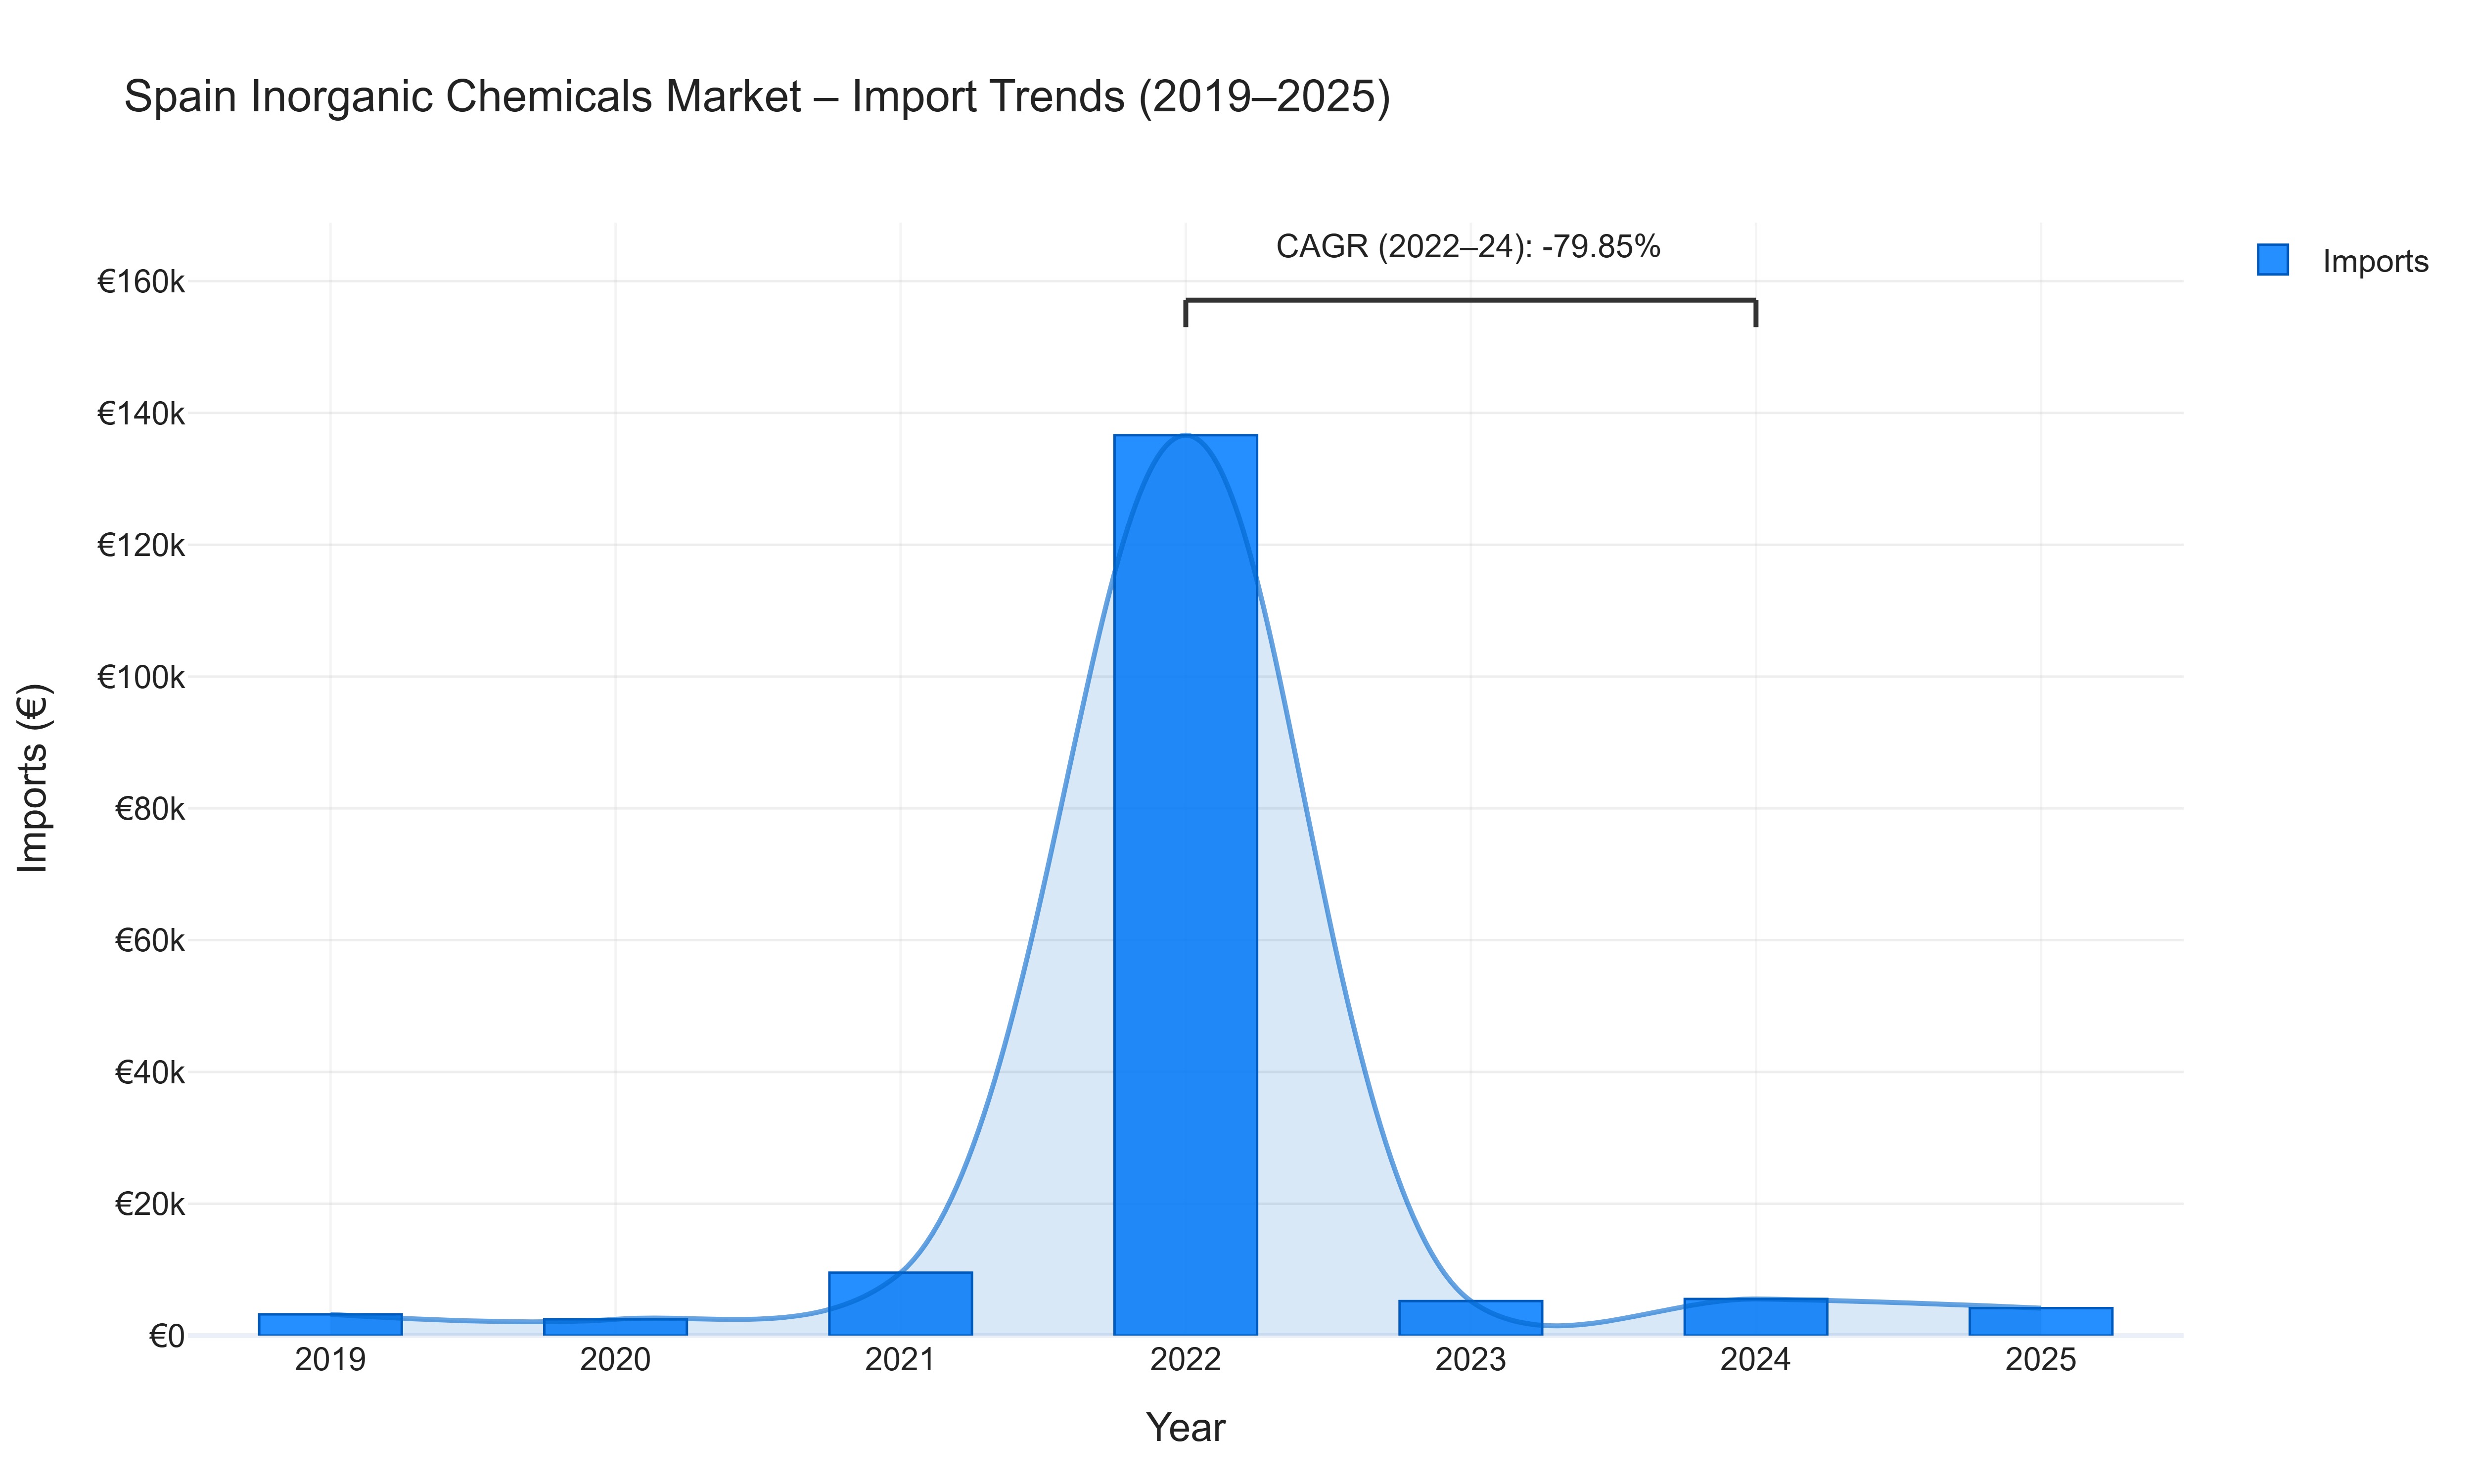Click the 2022 x-axis label
This screenshot has height=1484, width=2473.
(x=1186, y=1360)
